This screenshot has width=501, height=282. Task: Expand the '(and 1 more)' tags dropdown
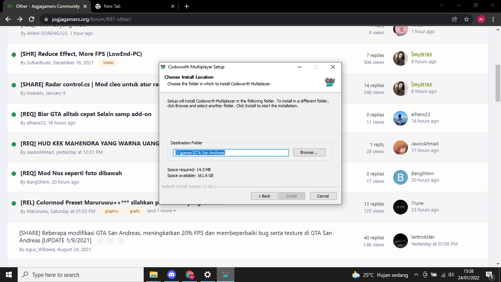click(x=162, y=211)
